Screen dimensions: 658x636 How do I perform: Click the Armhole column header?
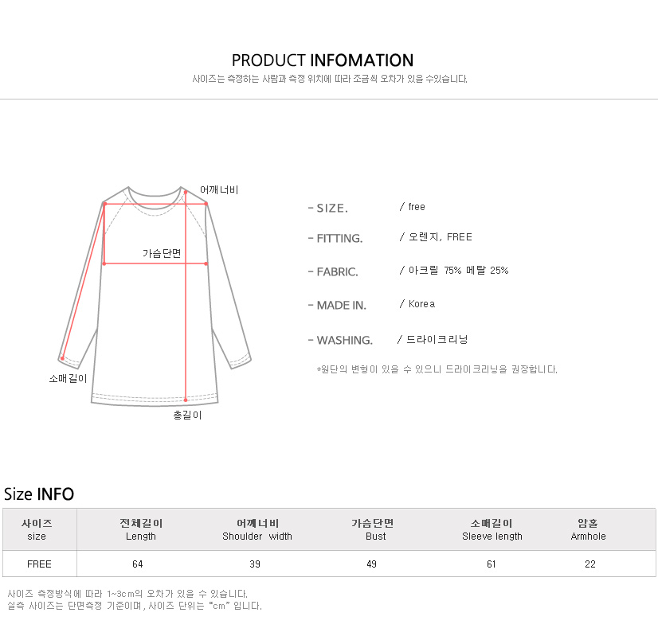pos(588,529)
